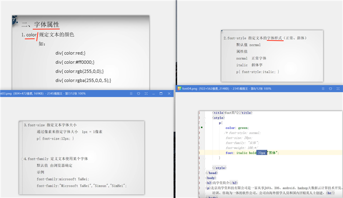Screen dimensions: 343x198
Task: Click the fold marker beside closing style tag
Action: click(205, 168)
